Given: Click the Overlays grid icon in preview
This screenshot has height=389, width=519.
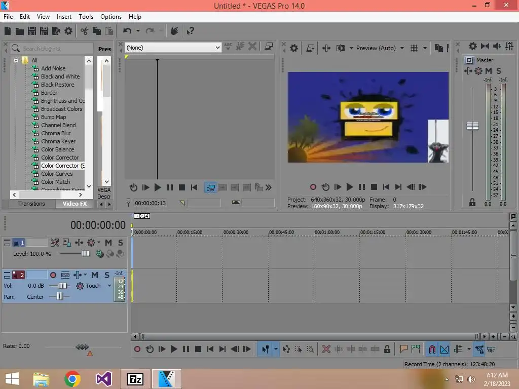Looking at the screenshot, I should click(414, 48).
